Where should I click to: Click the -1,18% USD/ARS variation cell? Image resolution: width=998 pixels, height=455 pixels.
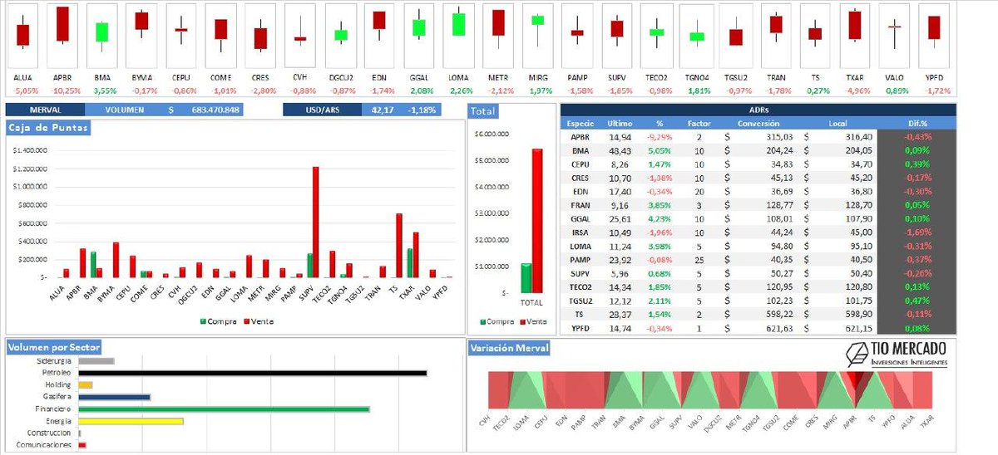pos(422,110)
